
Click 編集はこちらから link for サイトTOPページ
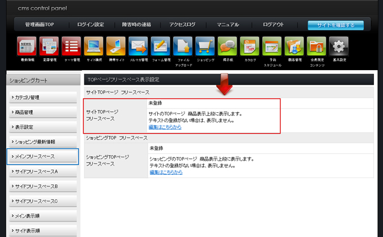165,127
